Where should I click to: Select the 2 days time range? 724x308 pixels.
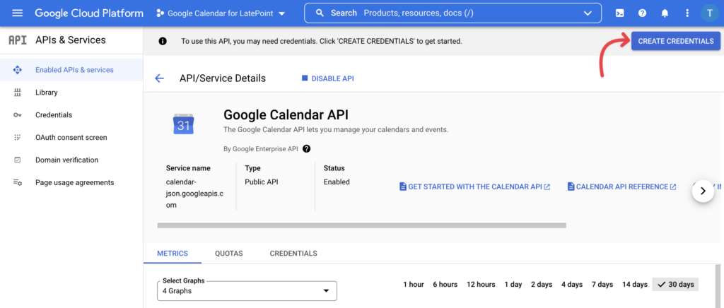[541, 285]
